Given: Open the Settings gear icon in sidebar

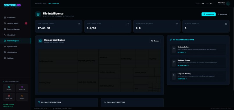Looking at the screenshot, I should click(x=5, y=58).
